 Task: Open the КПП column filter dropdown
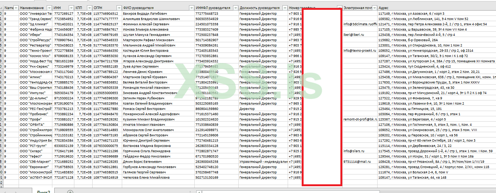[x=89, y=8]
